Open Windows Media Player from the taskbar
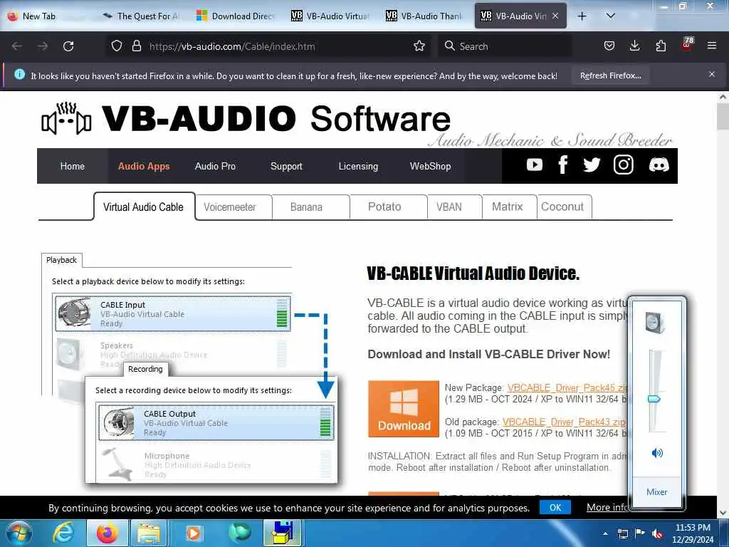This screenshot has height=547, width=729. pos(193,533)
